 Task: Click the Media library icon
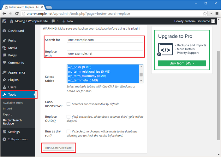pos(4,48)
